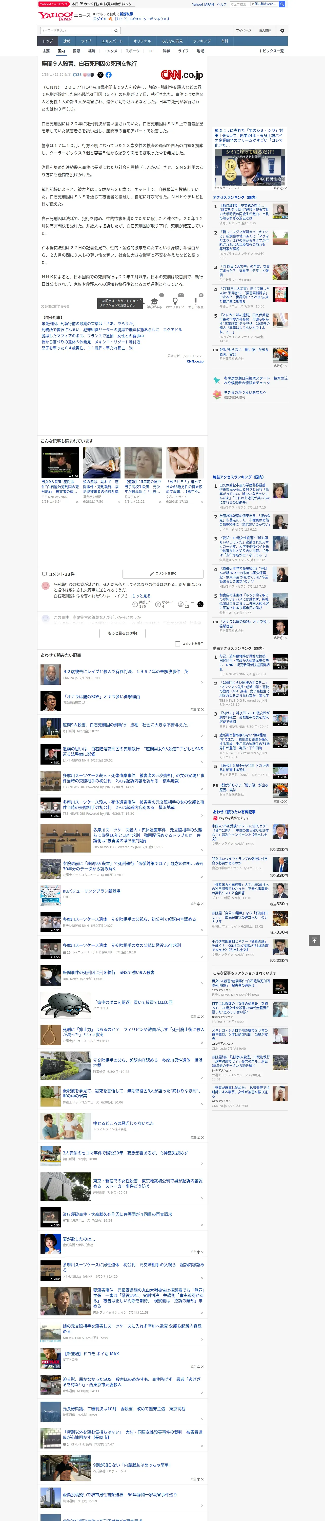Click the Yahoo! JAPAN link in the top bar
Image resolution: width=325 pixels, height=1521 pixels.
pyautogui.click(x=203, y=4)
